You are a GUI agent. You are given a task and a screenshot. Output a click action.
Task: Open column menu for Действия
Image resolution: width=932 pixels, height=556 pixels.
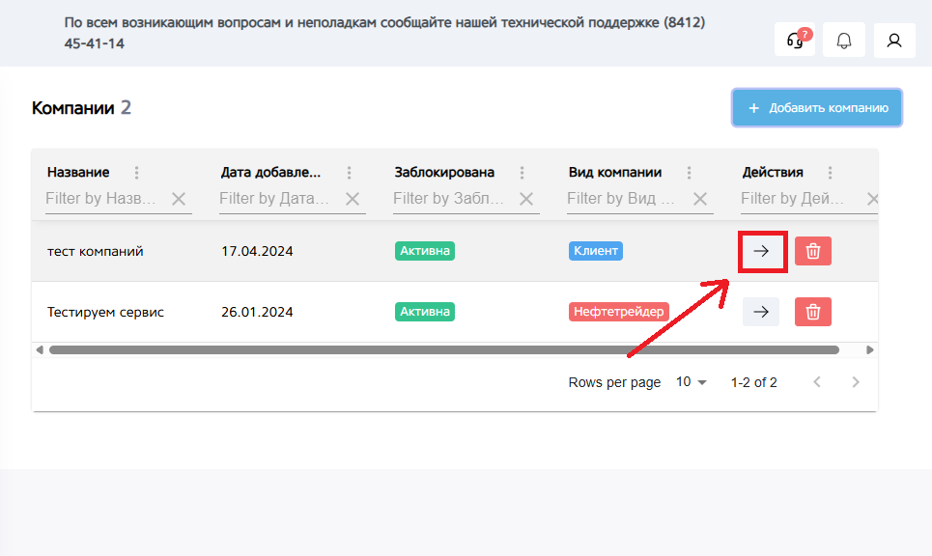click(830, 172)
